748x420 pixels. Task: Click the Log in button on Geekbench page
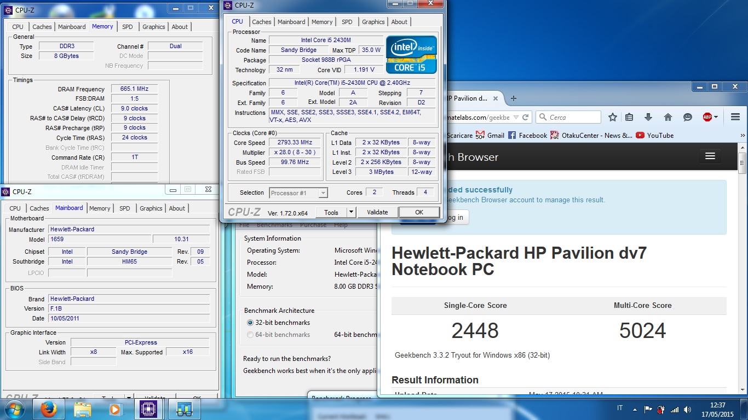click(x=457, y=217)
